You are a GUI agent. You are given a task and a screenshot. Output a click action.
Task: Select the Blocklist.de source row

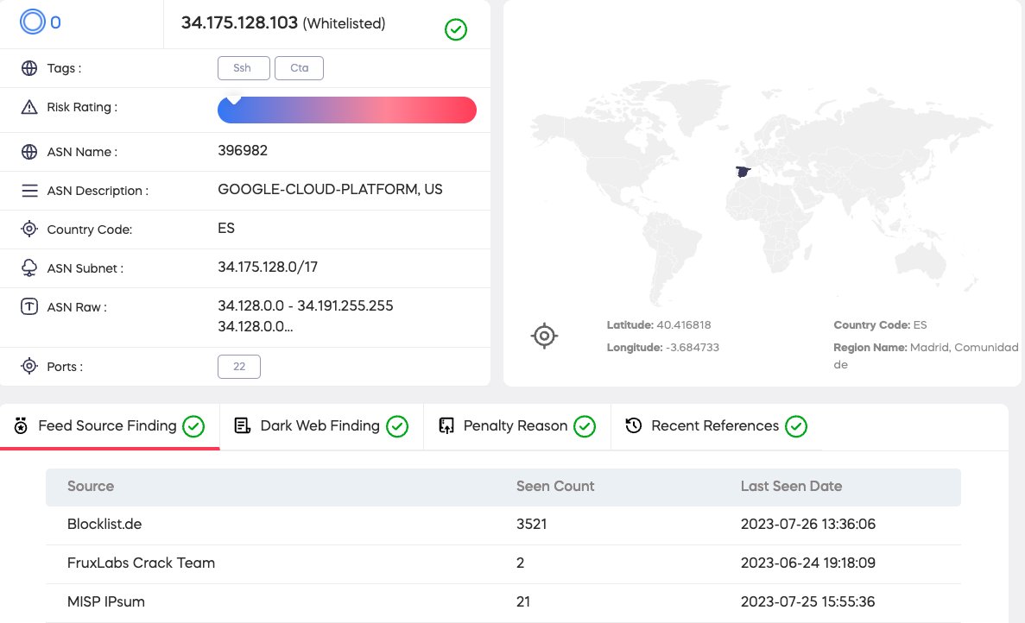(x=503, y=525)
